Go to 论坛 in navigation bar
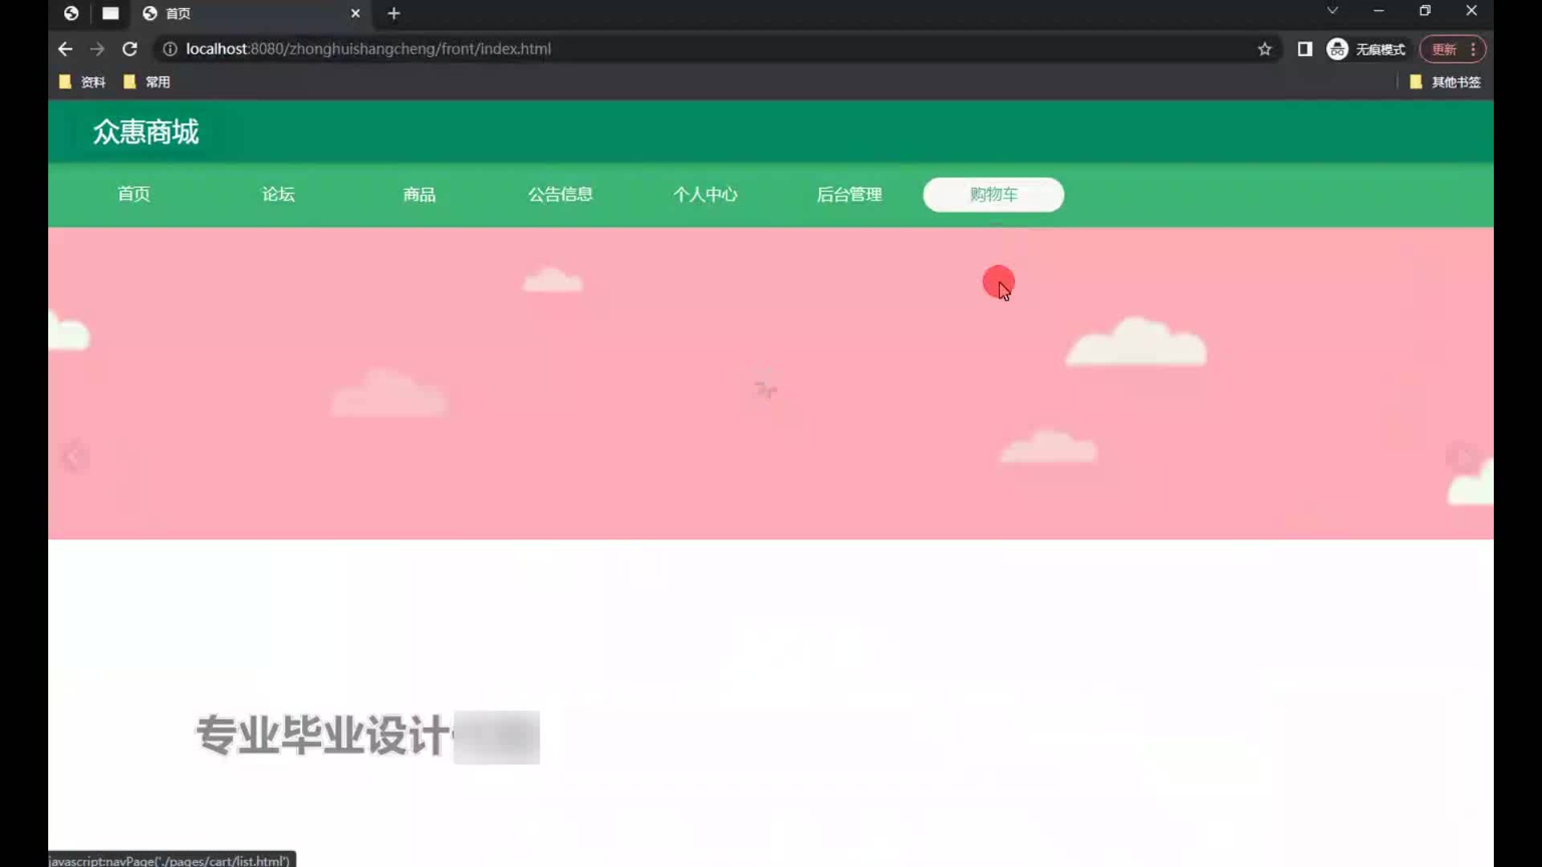 click(x=278, y=194)
